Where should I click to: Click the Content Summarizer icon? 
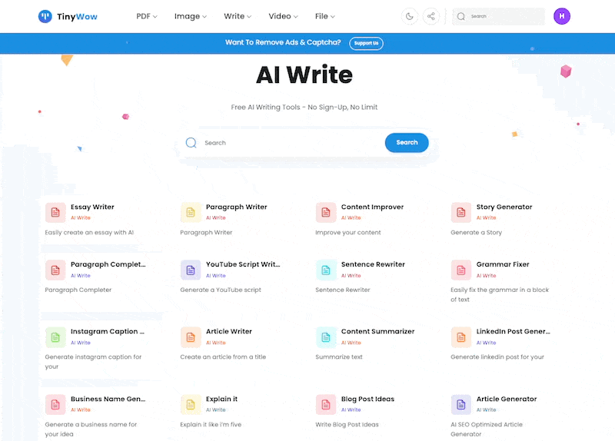coord(326,337)
